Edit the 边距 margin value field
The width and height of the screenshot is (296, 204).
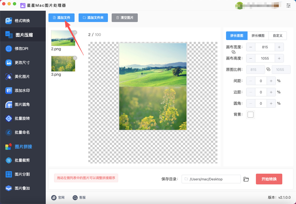point(261,92)
